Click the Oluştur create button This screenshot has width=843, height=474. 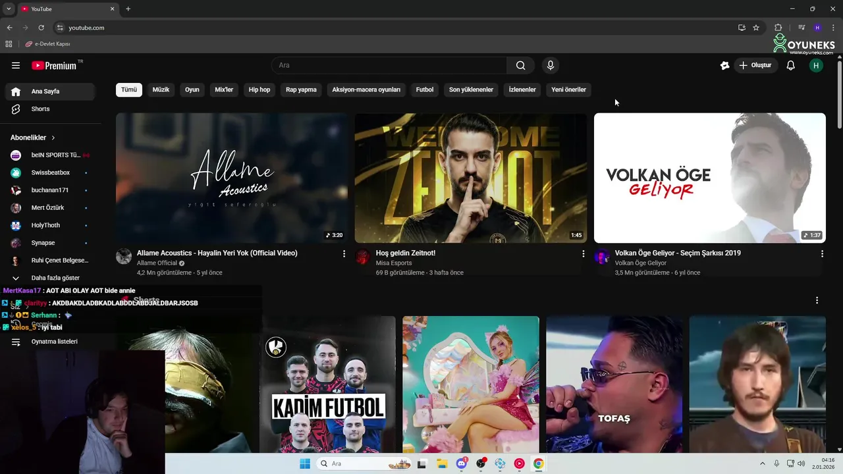click(755, 65)
